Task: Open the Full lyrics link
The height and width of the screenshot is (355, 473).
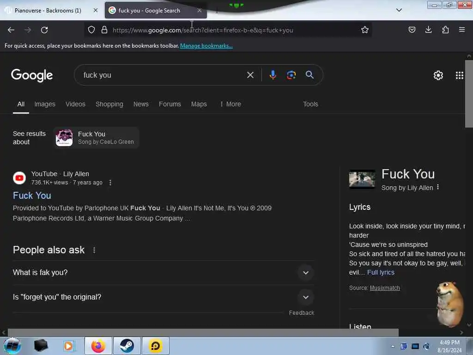Action: [381, 272]
